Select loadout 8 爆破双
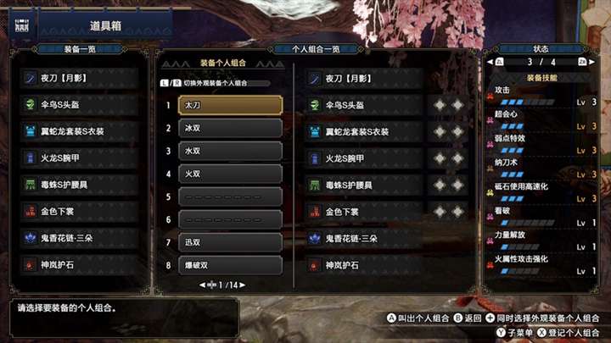 [230, 265]
